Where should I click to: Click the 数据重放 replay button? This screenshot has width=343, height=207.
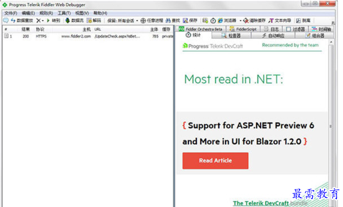(22, 20)
